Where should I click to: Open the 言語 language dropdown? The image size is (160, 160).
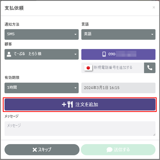[118, 34]
